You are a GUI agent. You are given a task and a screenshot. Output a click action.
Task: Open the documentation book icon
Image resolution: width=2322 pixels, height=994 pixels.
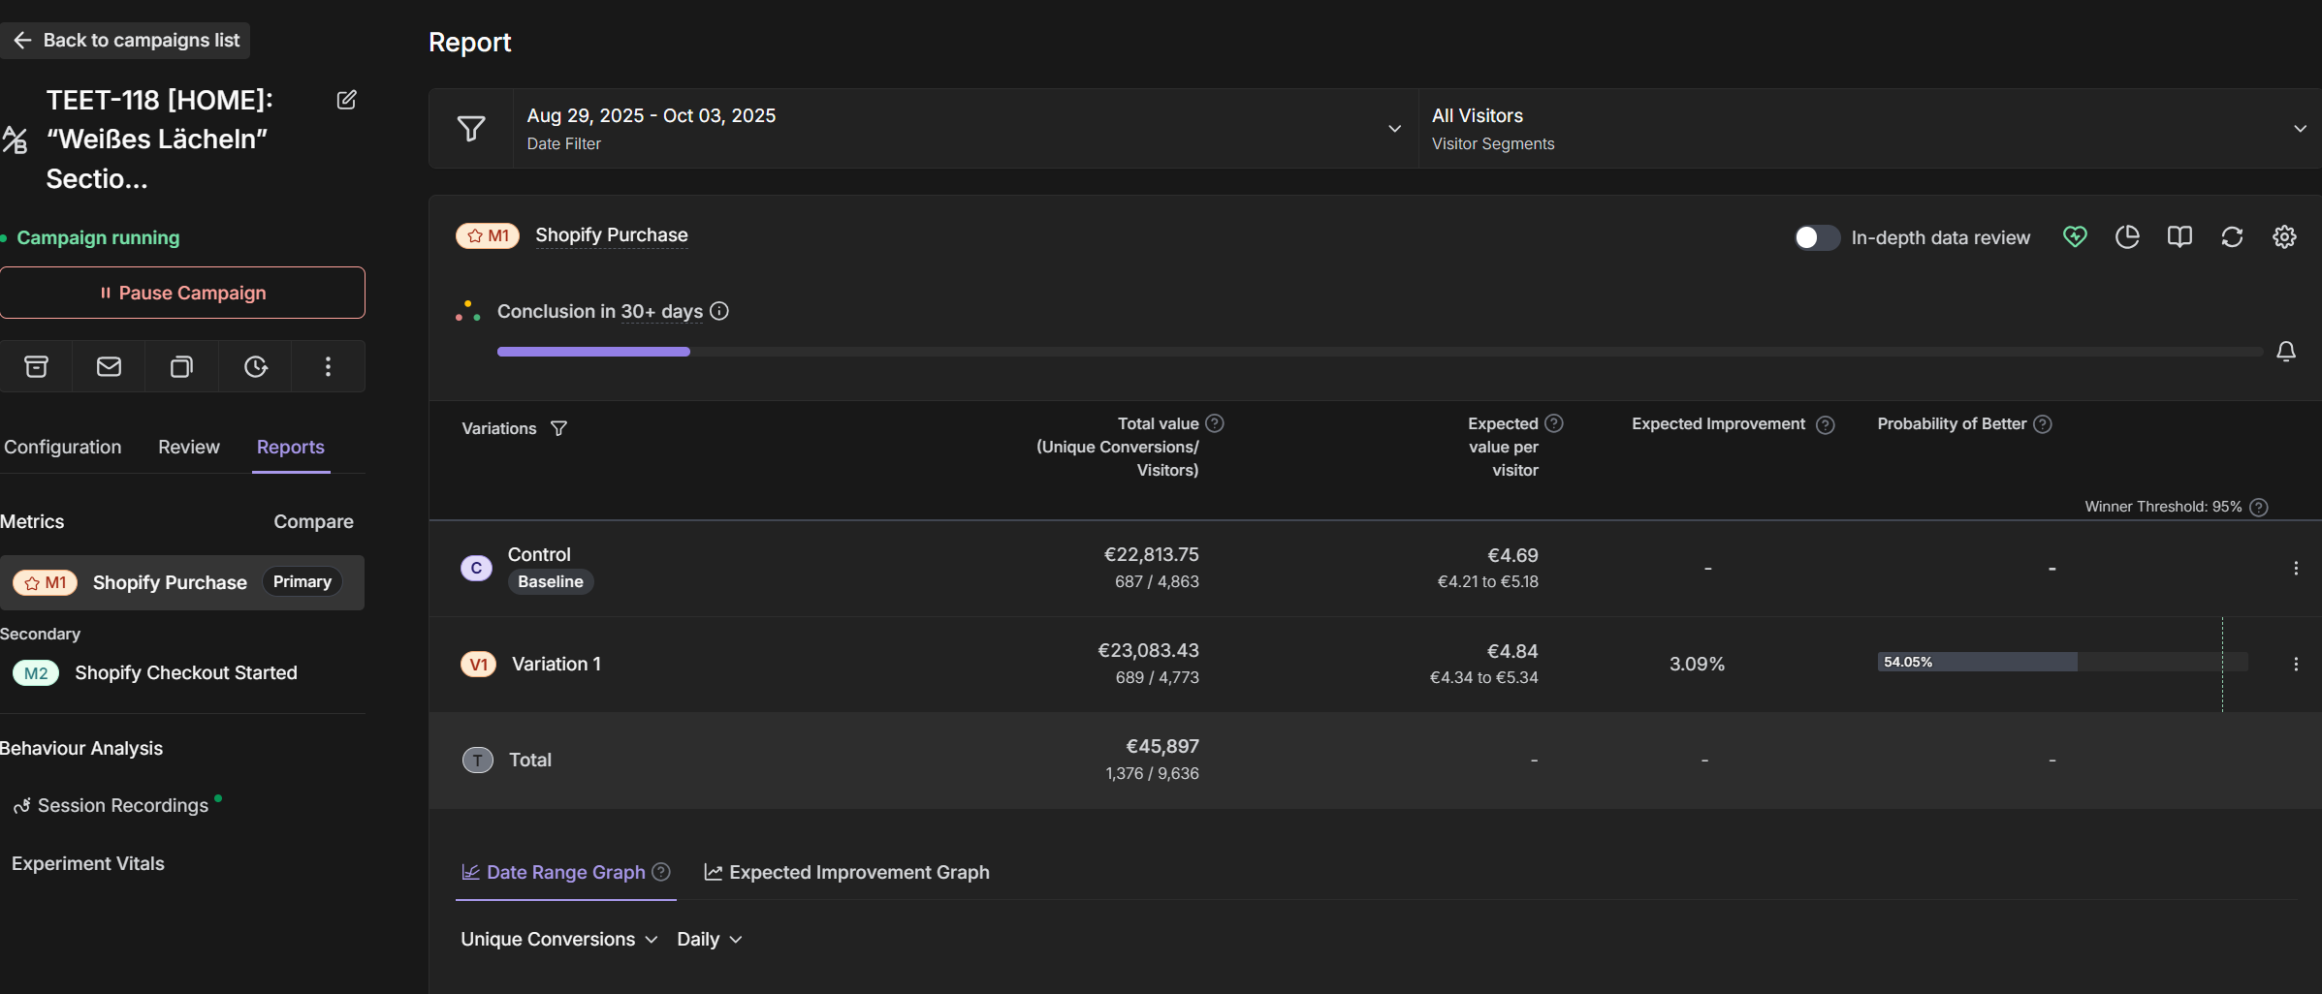point(2179,236)
